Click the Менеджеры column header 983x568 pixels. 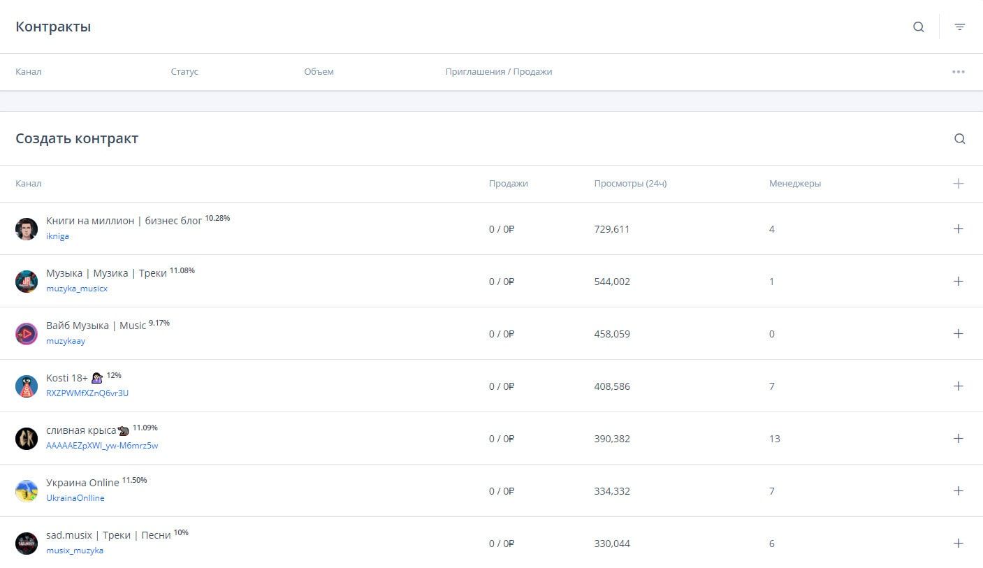tap(795, 184)
